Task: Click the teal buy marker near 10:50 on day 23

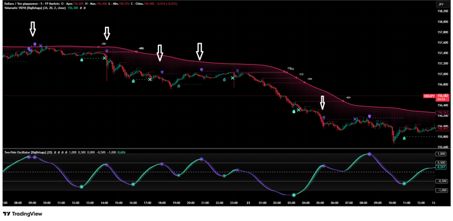Action: click(x=404, y=138)
